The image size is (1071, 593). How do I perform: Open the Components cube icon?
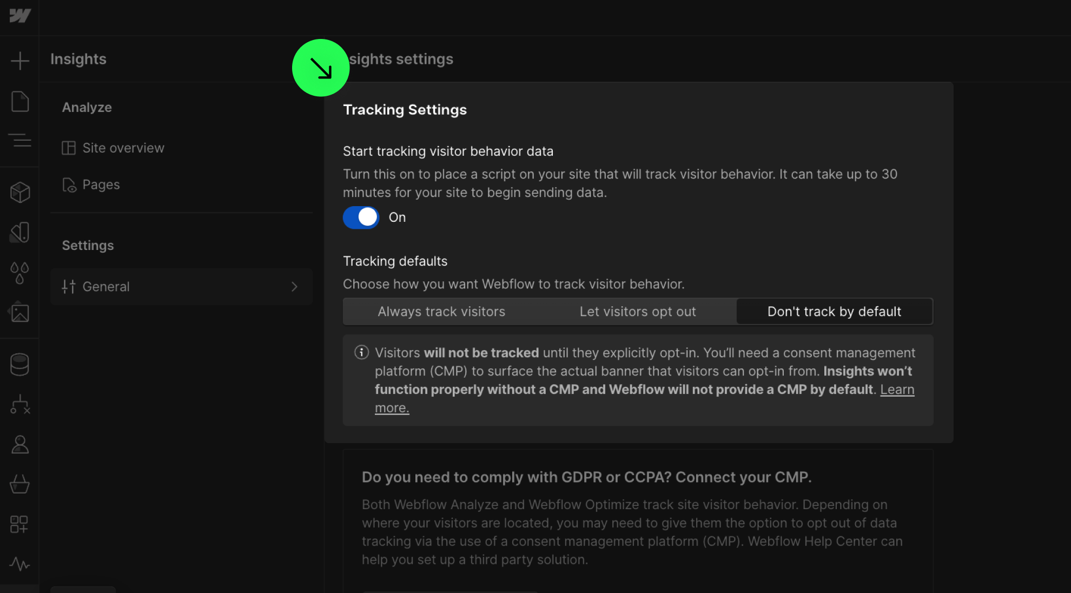20,192
